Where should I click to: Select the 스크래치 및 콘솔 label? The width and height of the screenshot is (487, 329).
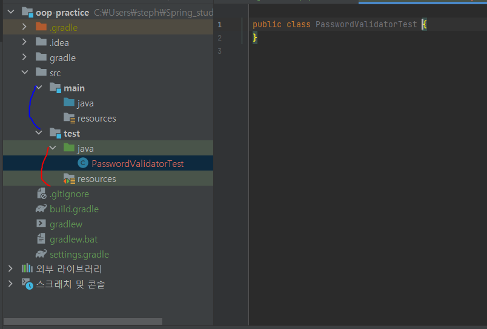[70, 284]
